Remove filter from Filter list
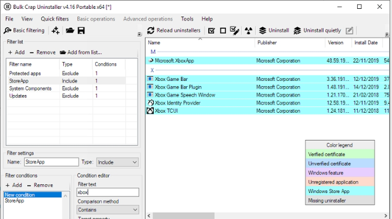 point(43,53)
